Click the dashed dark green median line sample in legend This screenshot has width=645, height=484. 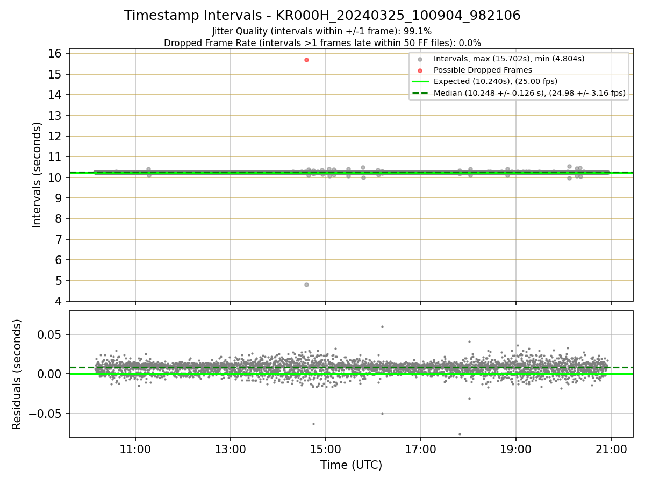pos(420,93)
